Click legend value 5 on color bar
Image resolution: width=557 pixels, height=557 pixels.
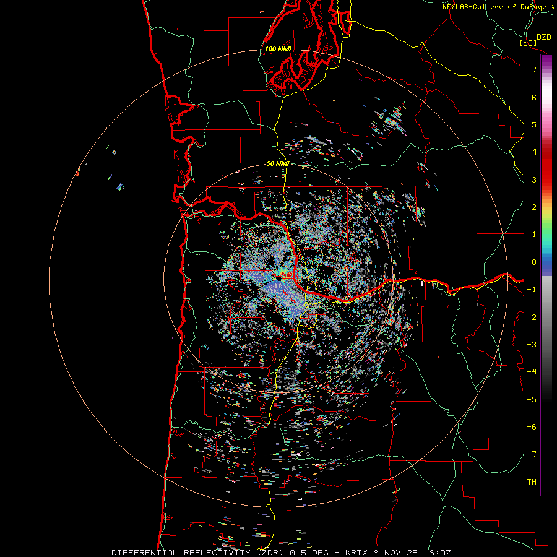click(x=534, y=124)
